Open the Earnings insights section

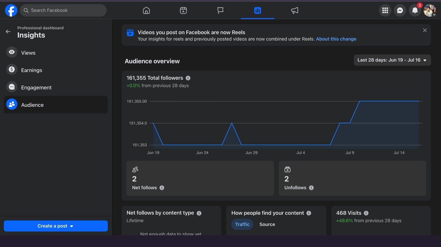point(56,70)
